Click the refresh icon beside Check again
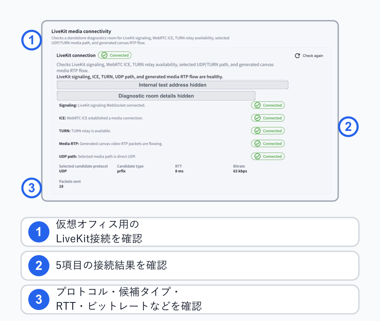Image resolution: width=380 pixels, height=321 pixels. (297, 56)
